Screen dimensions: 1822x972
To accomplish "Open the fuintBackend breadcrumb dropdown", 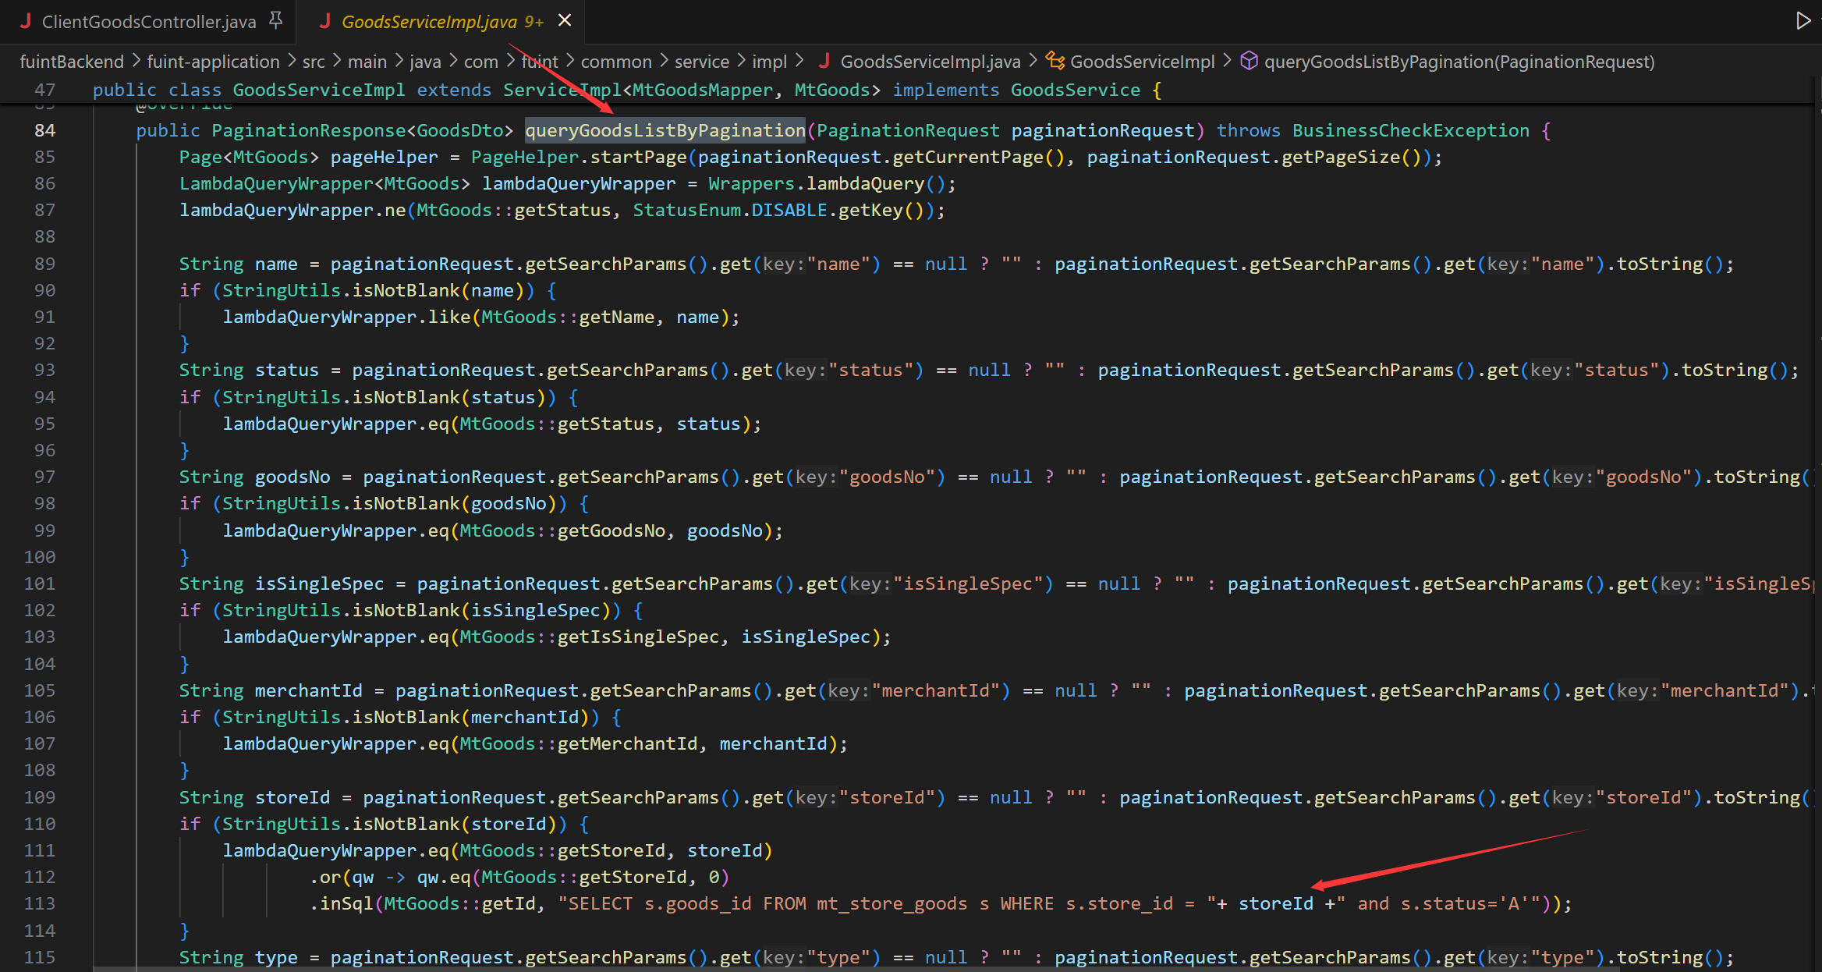I will pyautogui.click(x=72, y=62).
